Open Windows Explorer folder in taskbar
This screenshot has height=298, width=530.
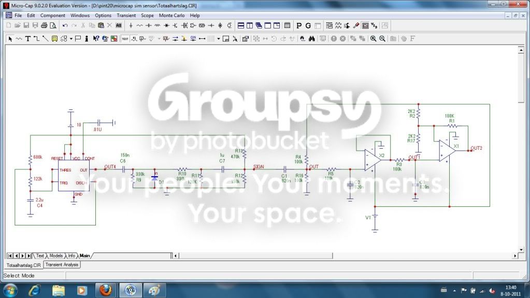point(59,290)
